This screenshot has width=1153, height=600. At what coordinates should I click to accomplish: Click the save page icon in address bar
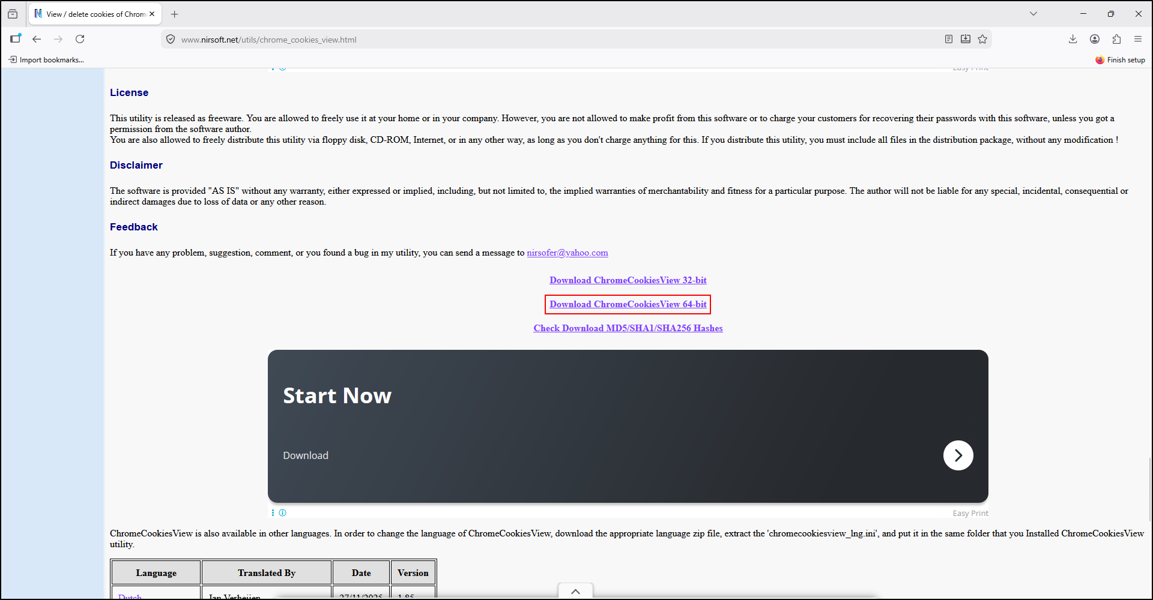(966, 39)
